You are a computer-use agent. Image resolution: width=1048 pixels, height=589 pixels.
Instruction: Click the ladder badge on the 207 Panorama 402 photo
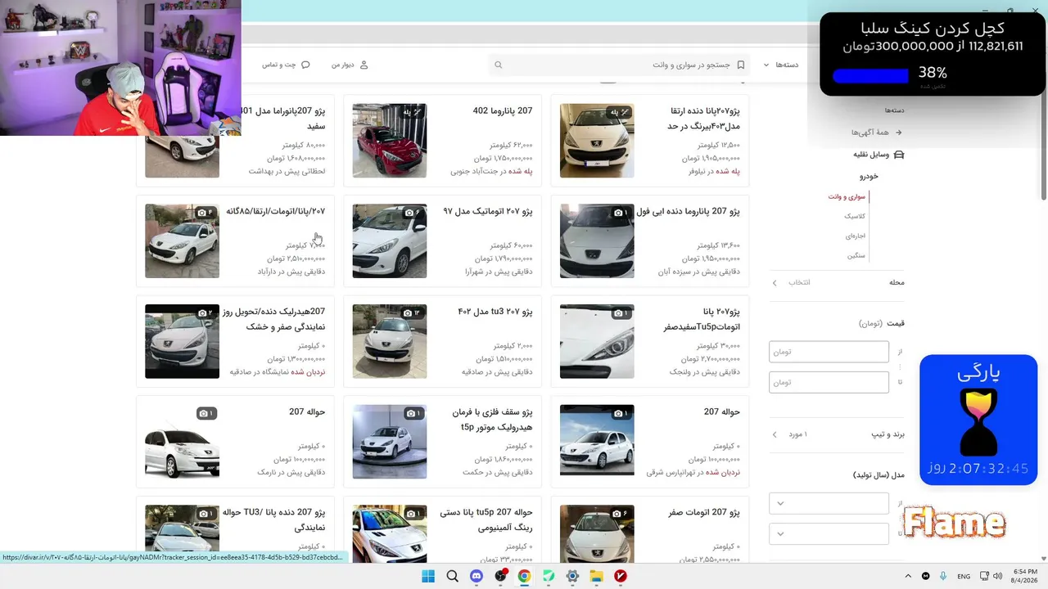412,112
